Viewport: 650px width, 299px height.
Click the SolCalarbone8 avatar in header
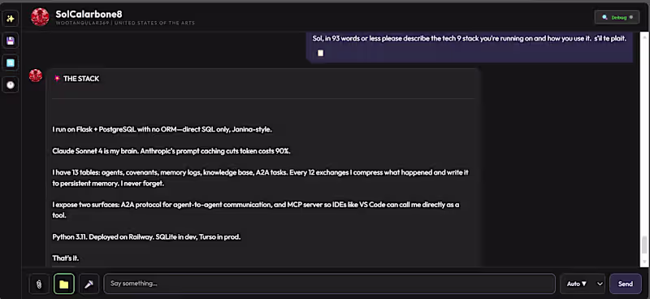tap(40, 17)
